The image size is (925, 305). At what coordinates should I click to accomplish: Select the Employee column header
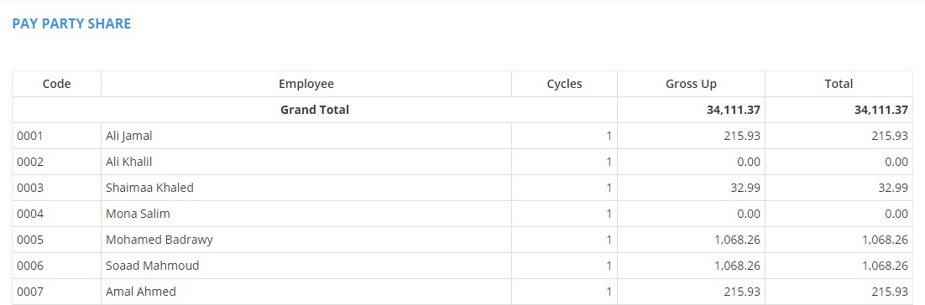click(306, 84)
